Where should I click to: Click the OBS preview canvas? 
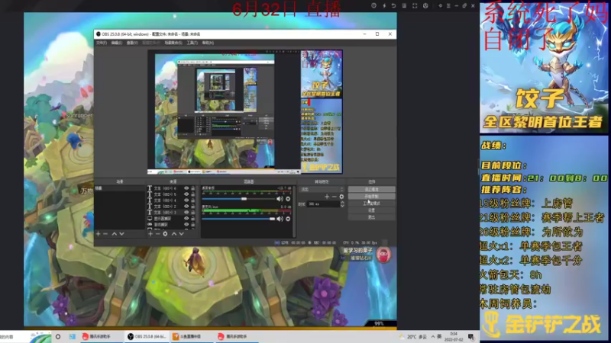(245, 112)
